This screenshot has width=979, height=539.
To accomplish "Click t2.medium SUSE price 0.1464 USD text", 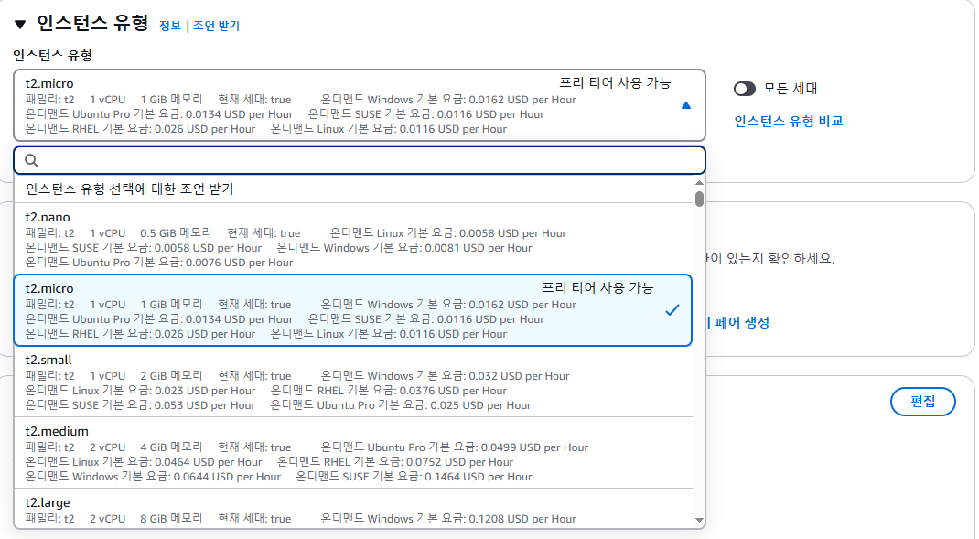I will [x=414, y=477].
